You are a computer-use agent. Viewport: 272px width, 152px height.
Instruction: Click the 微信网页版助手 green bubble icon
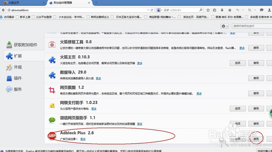(52, 120)
